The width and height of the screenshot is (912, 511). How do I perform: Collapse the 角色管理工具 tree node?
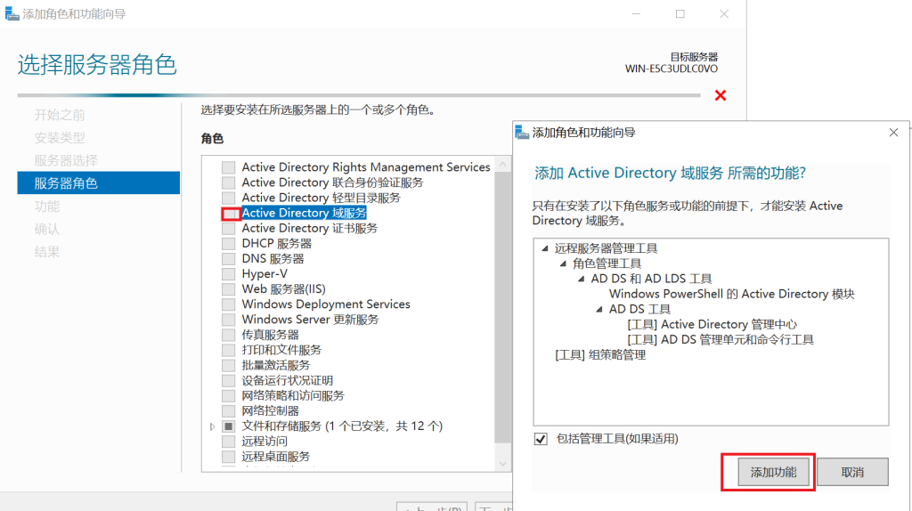tap(563, 264)
